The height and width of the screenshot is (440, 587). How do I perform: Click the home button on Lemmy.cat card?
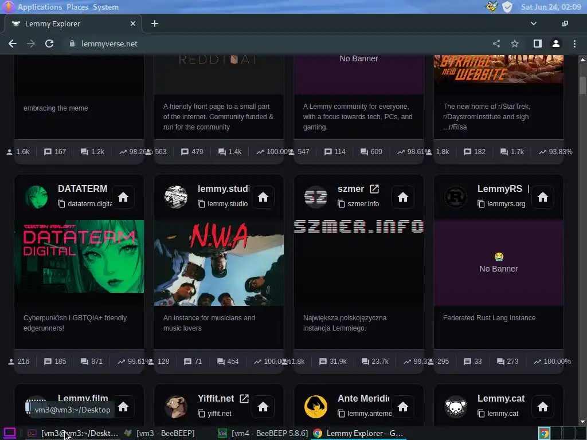(542, 407)
